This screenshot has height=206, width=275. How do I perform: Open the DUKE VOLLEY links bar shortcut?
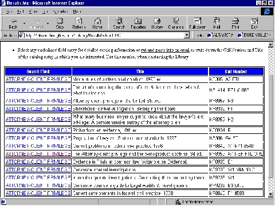click(x=254, y=35)
